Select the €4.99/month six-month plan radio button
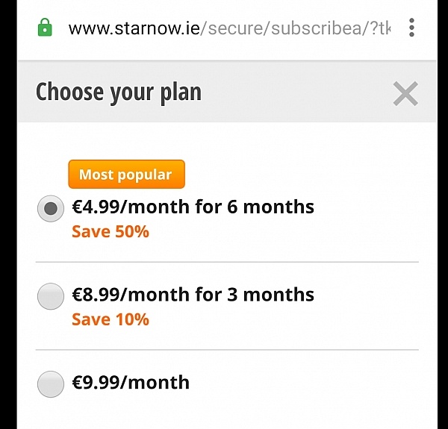 pyautogui.click(x=51, y=208)
